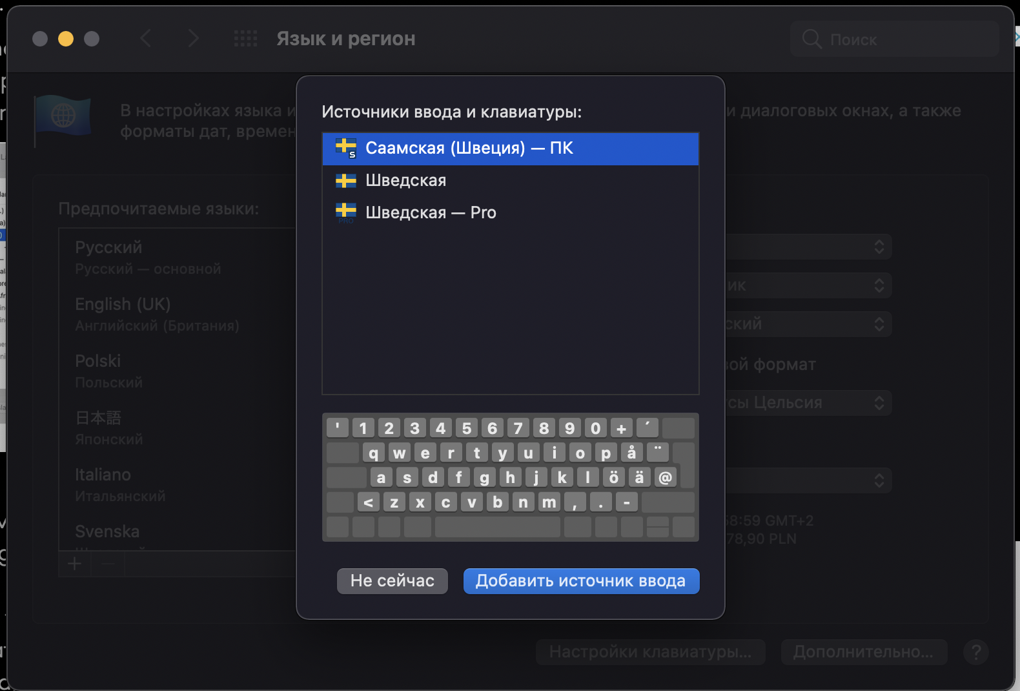Click the flag icon beside Шведская
Screen dimensions: 1020x691
click(x=346, y=181)
